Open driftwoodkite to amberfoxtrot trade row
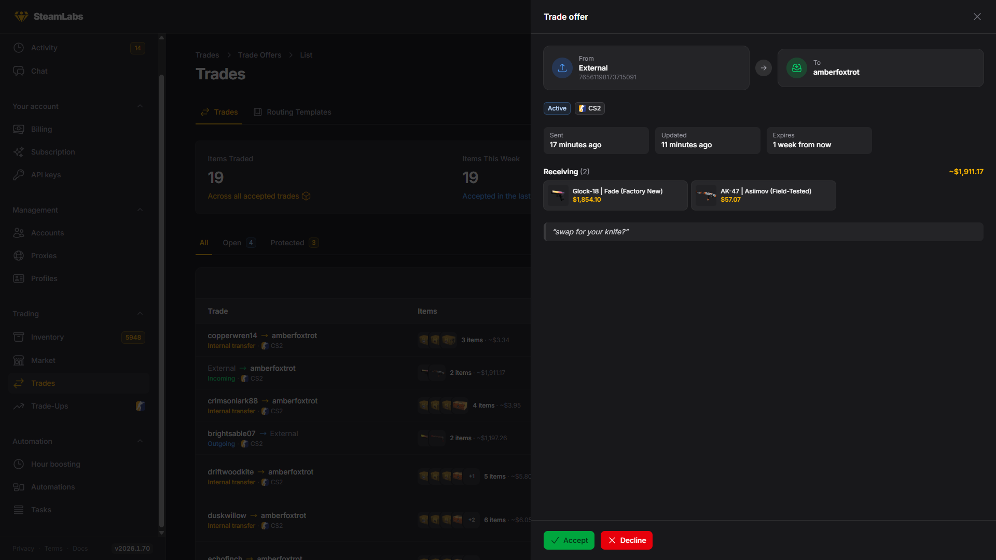Screen dimensions: 996x560 tap(363, 477)
